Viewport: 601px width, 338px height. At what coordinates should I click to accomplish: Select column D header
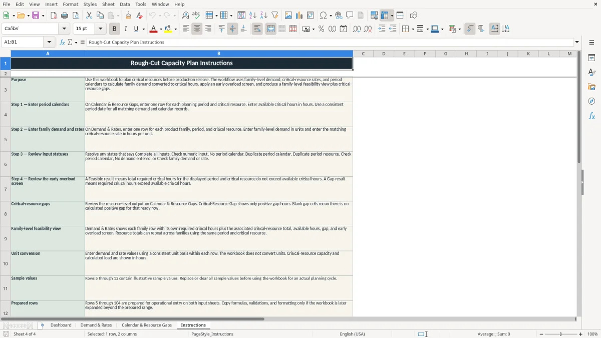coord(384,54)
